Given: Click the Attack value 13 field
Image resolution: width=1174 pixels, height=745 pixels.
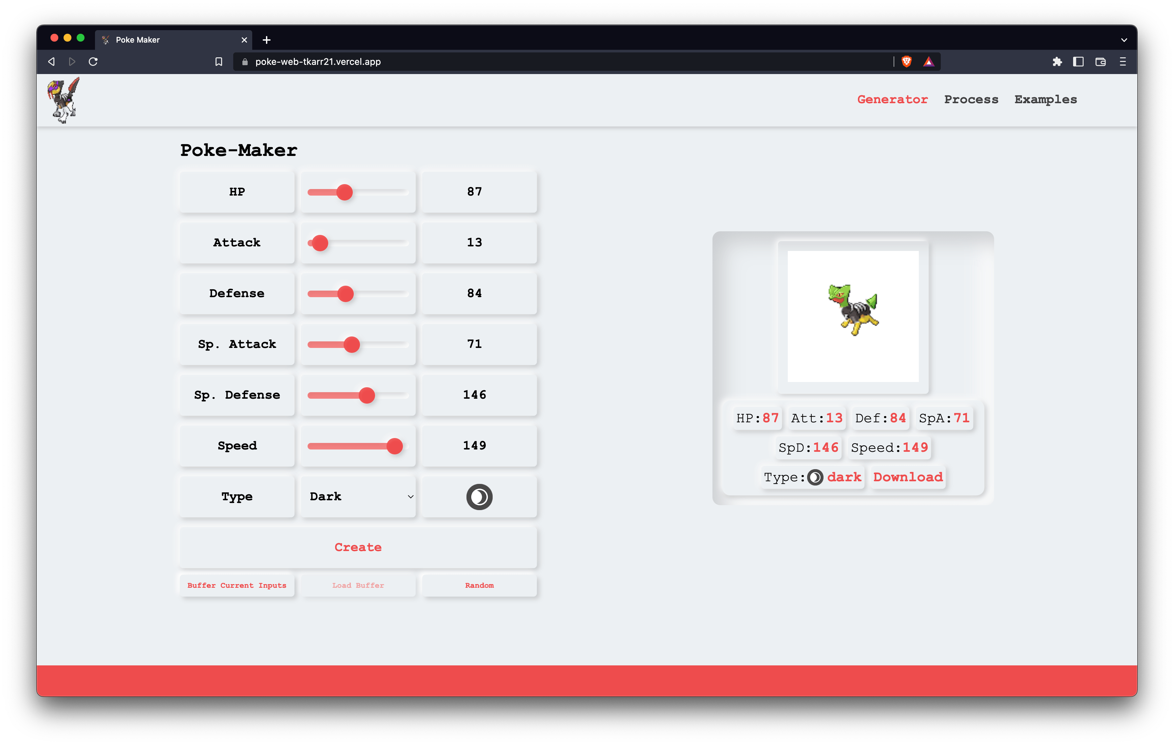Looking at the screenshot, I should click(479, 243).
